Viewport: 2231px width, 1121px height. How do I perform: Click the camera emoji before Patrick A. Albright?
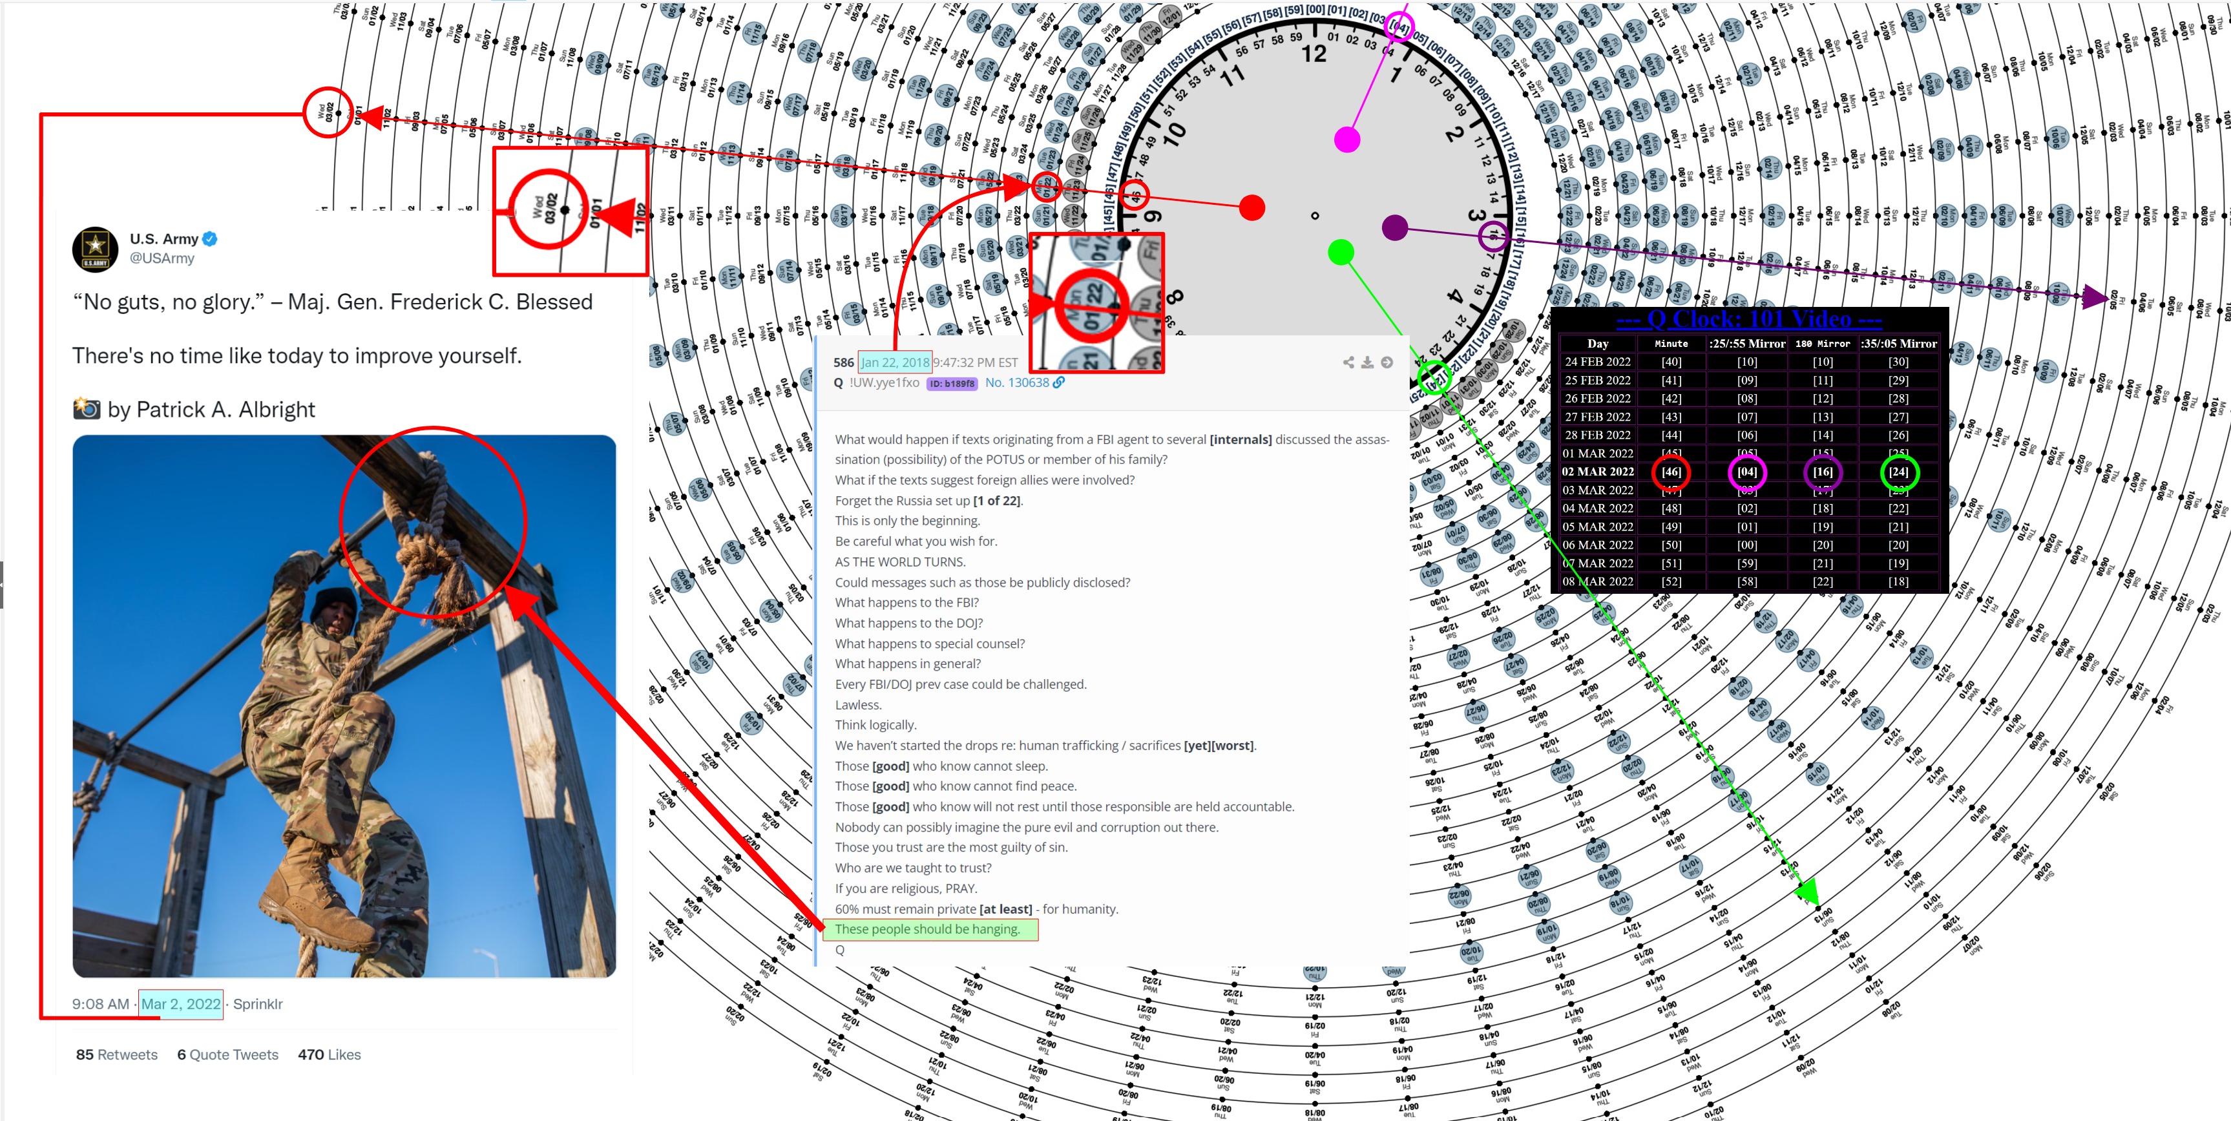(87, 408)
